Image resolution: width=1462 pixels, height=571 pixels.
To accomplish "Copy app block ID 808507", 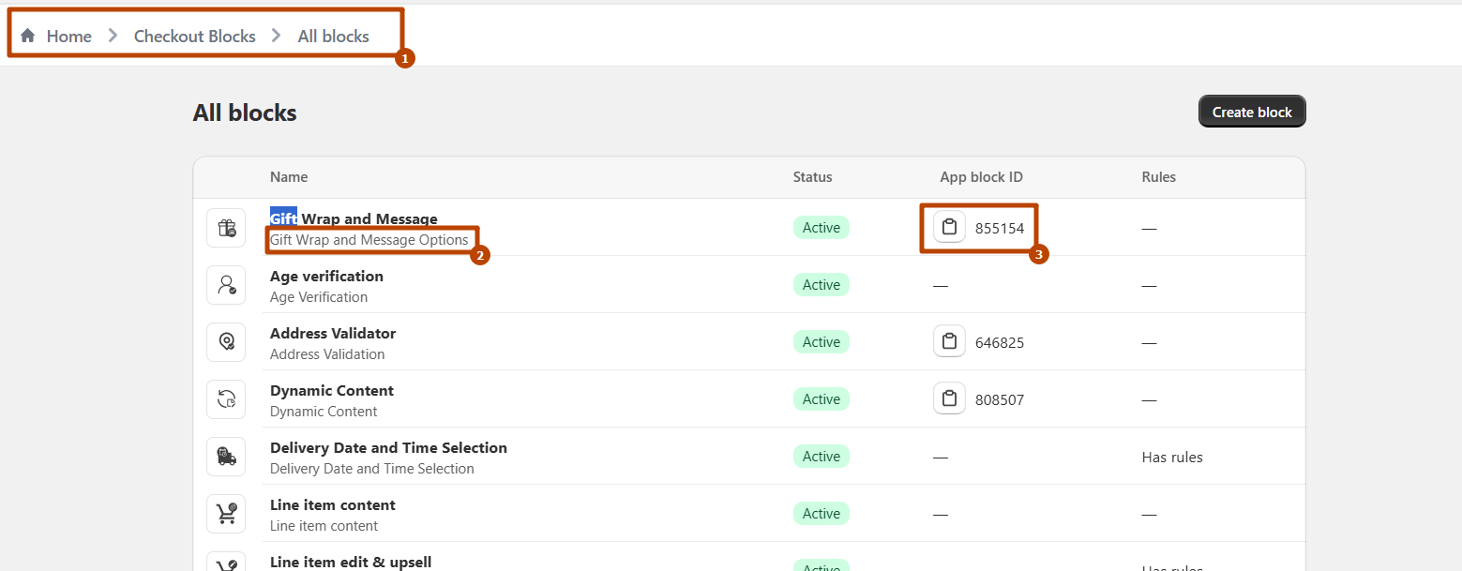I will click(x=949, y=399).
